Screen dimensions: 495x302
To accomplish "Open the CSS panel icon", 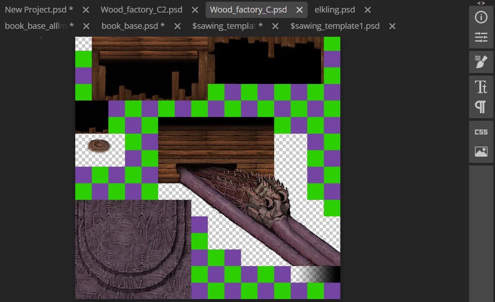I will click(x=481, y=132).
